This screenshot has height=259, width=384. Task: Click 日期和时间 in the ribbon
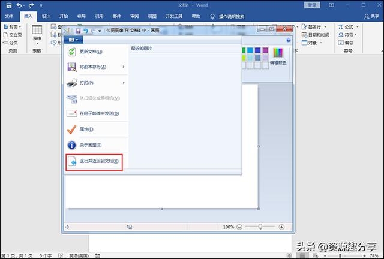pyautogui.click(x=316, y=35)
